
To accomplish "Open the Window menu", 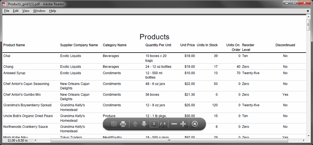I will click(x=39, y=11).
